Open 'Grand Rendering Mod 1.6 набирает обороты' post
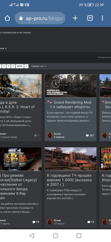The width and height of the screenshot is (111, 242). tap(70, 105)
